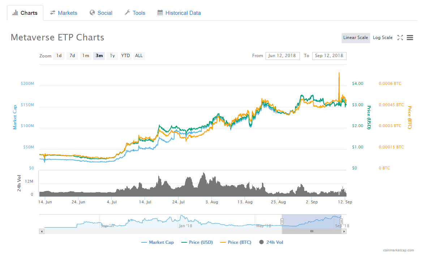Click the calendar icon beside Historical Data
Image resolution: width=426 pixels, height=255 pixels.
[160, 13]
